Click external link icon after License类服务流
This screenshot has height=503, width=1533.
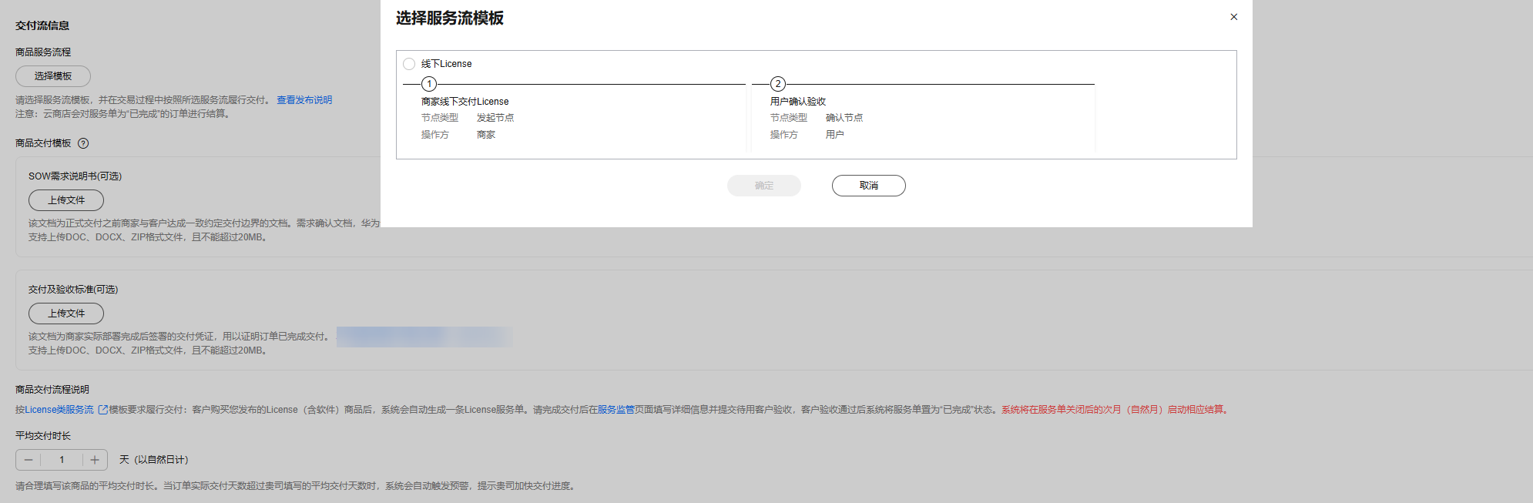(103, 410)
